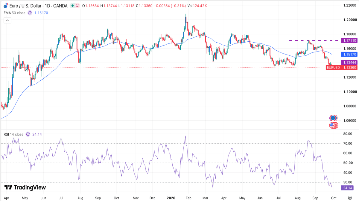Click the 80.00 RSI scale label
This screenshot has height=201, width=359.
[x=348, y=134]
